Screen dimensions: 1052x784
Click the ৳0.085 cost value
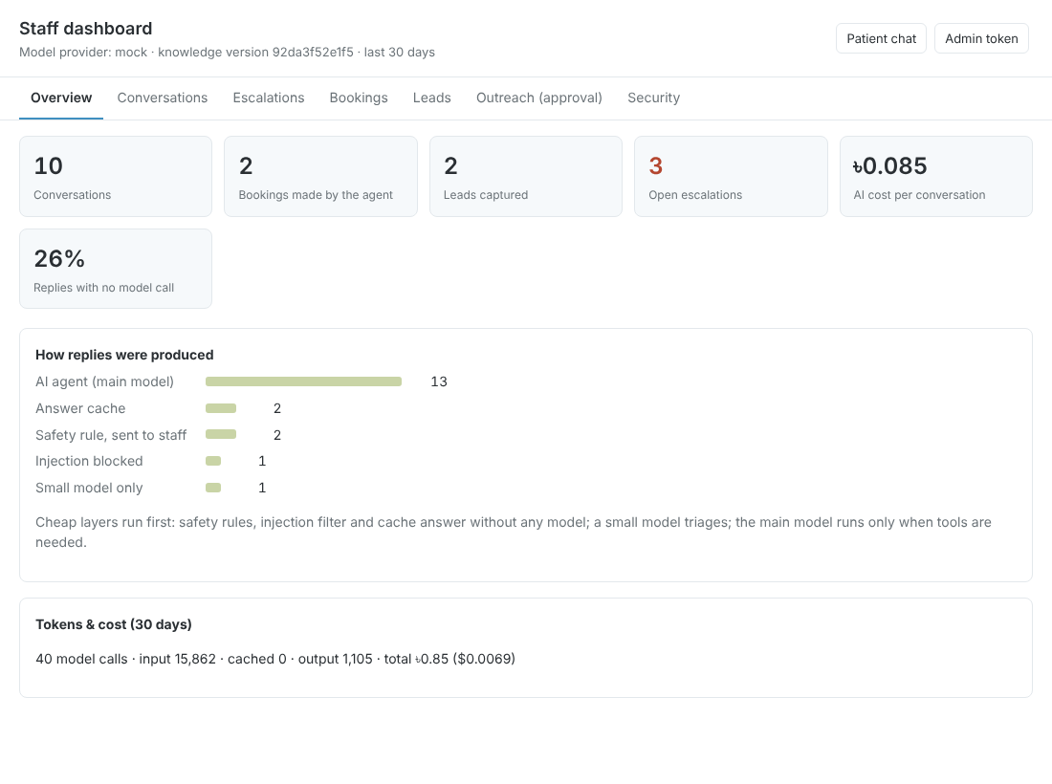pos(889,165)
